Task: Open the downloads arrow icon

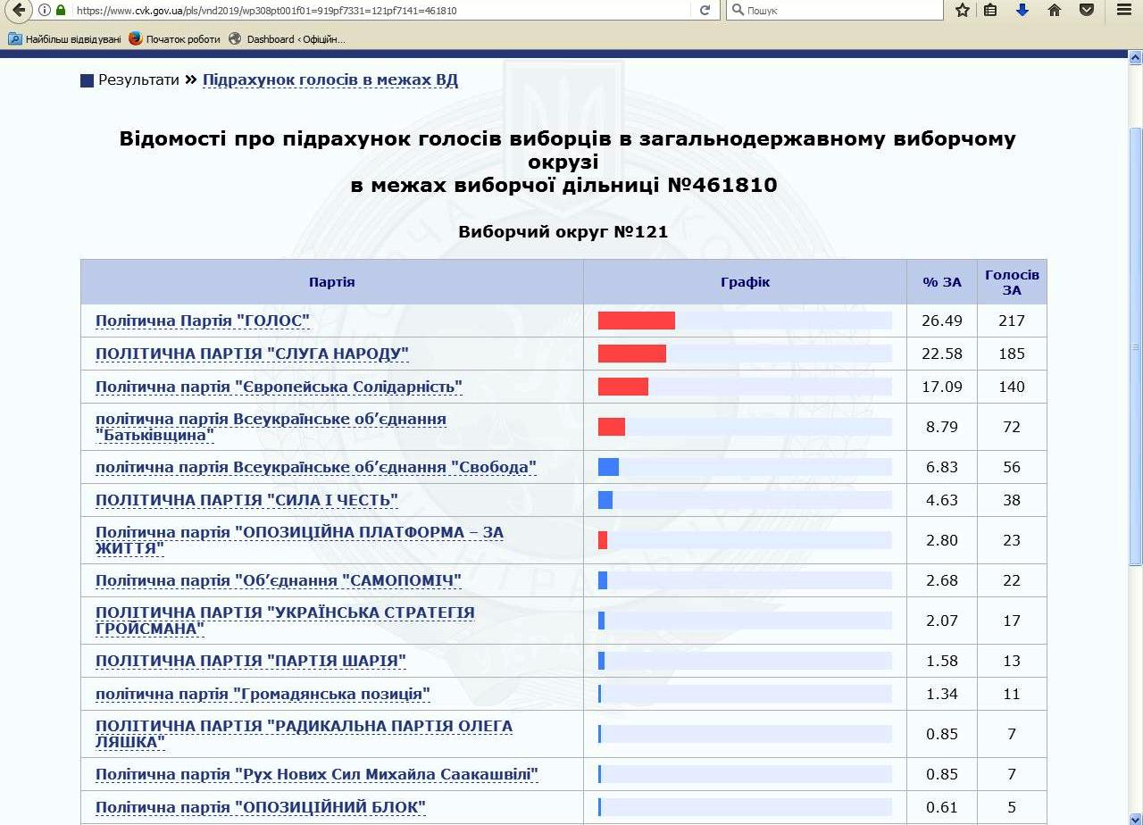Action: 1022,11
